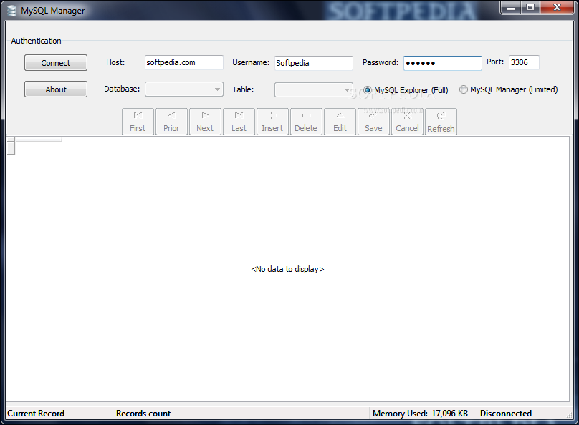Screen dimensions: 579x425
Task: Cancel the record edit
Action: pyautogui.click(x=407, y=122)
